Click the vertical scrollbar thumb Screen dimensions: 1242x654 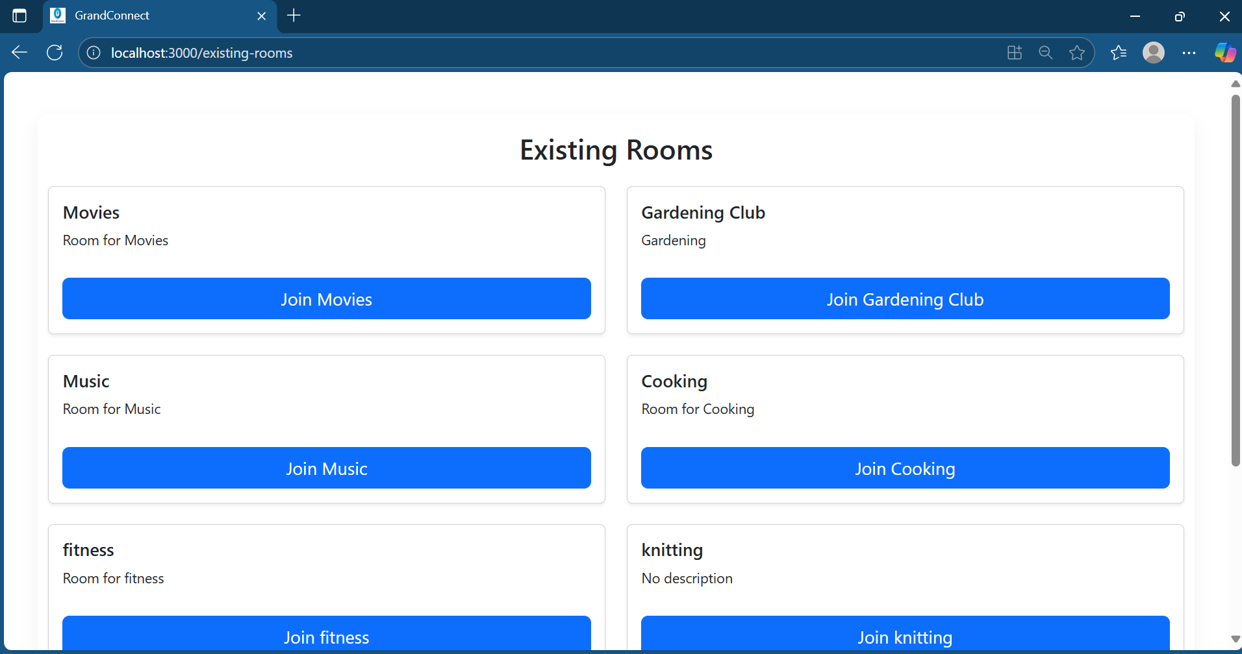pyautogui.click(x=1236, y=280)
